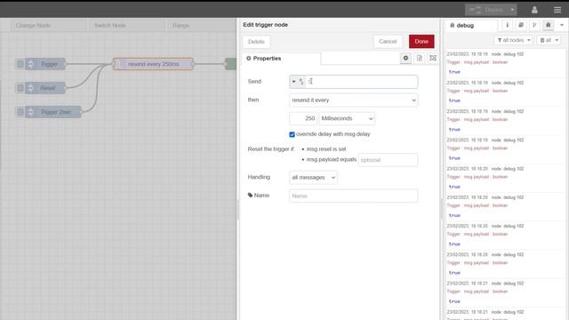Screen dimensions: 569x320
Task: Expand the sidebar tabs dropdown arrow
Action: 562,26
